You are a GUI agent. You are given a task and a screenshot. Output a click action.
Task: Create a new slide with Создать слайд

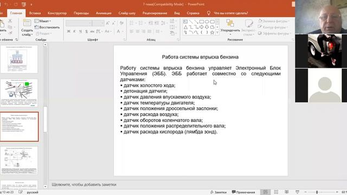tap(27, 28)
